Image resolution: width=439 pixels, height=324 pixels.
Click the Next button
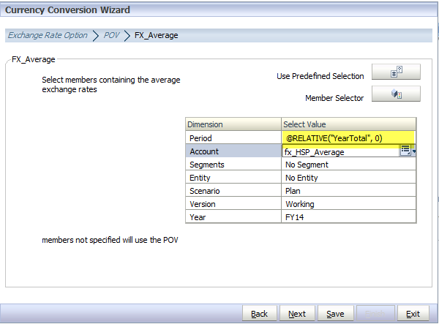pyautogui.click(x=297, y=314)
